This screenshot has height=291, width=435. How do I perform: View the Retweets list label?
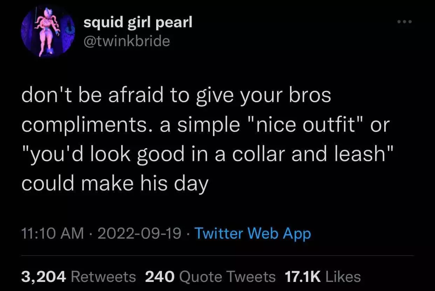103,277
